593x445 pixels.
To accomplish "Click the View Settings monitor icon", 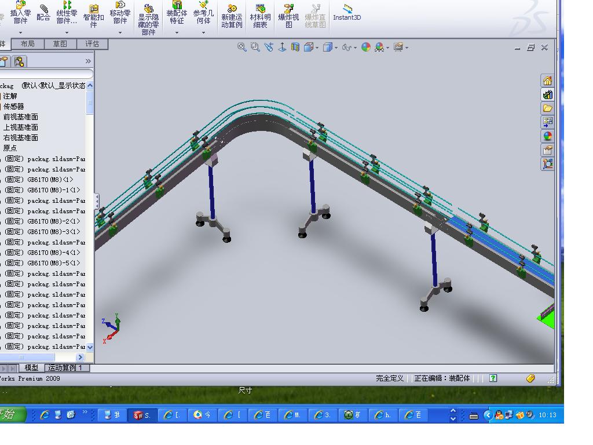I will (398, 48).
